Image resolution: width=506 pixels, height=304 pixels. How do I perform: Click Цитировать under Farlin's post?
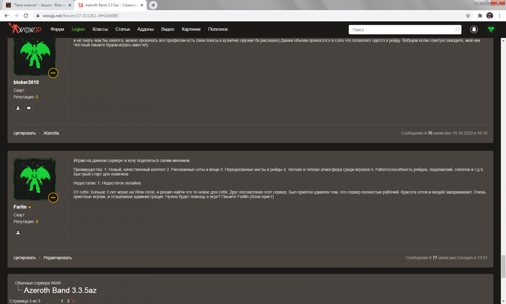(x=24, y=258)
